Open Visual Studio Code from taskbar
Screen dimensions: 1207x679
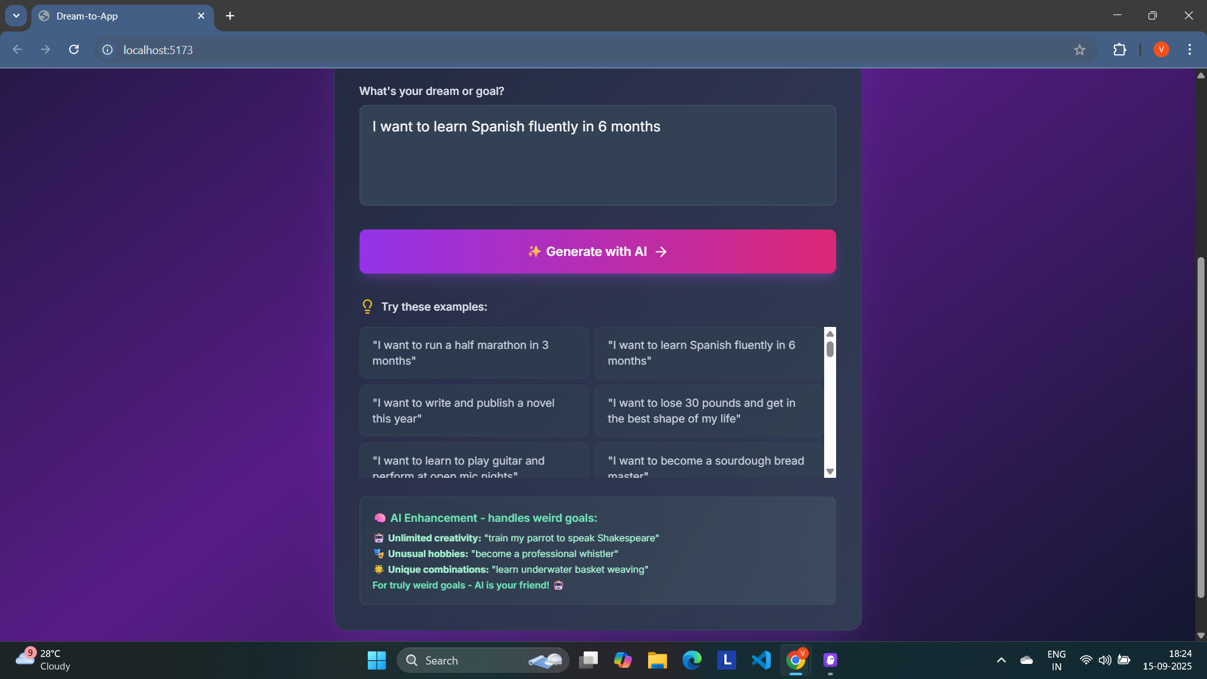(761, 660)
